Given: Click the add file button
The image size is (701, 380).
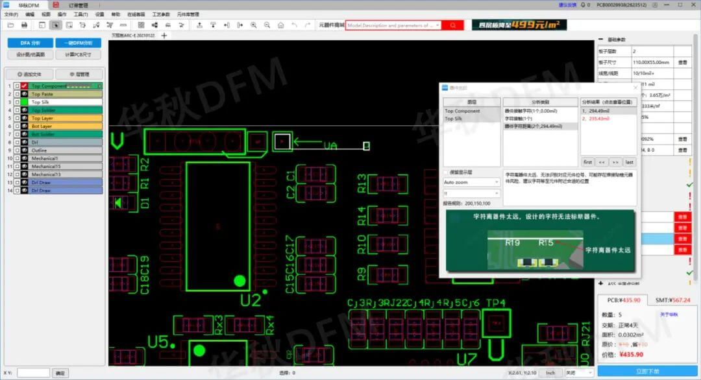Looking at the screenshot, I should click(x=29, y=74).
